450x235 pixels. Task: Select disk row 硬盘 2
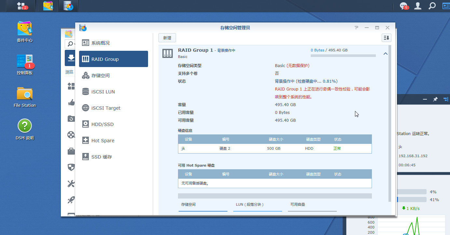click(275, 148)
